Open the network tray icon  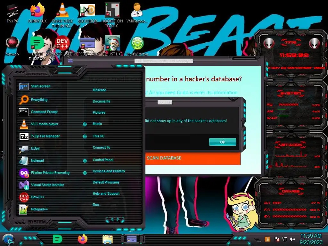285,239
